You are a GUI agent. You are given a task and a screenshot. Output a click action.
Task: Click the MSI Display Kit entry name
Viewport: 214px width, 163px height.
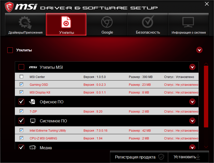point(40,92)
